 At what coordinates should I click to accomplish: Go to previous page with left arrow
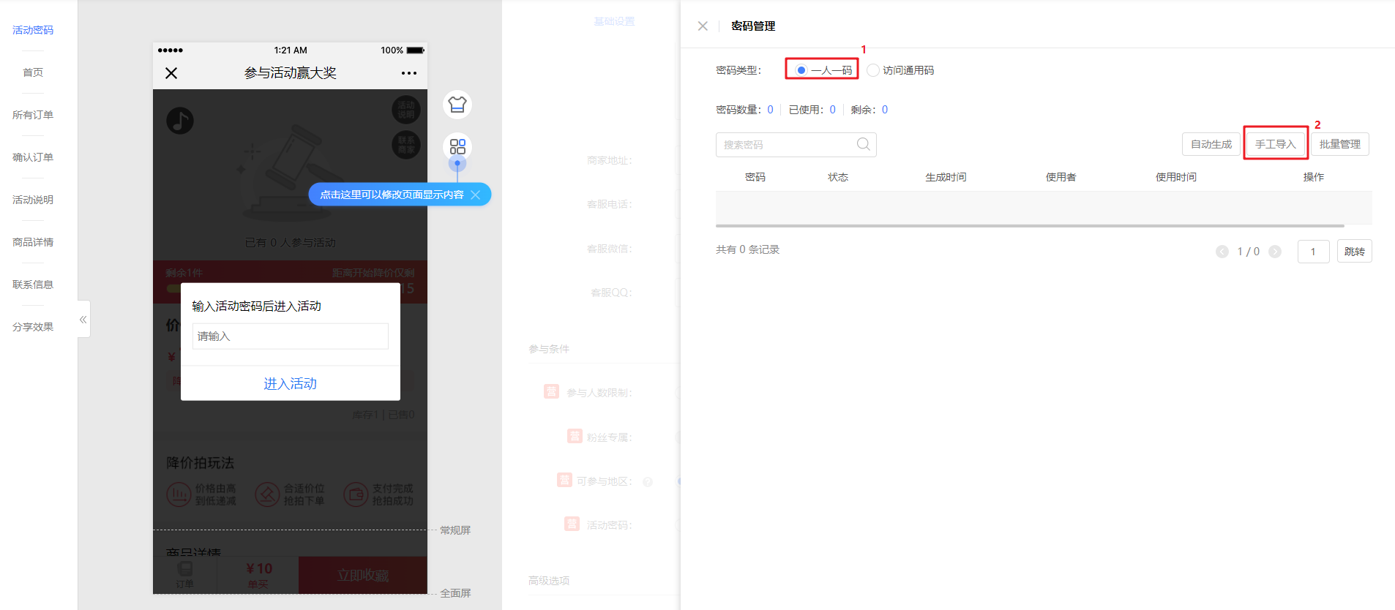(x=1222, y=252)
